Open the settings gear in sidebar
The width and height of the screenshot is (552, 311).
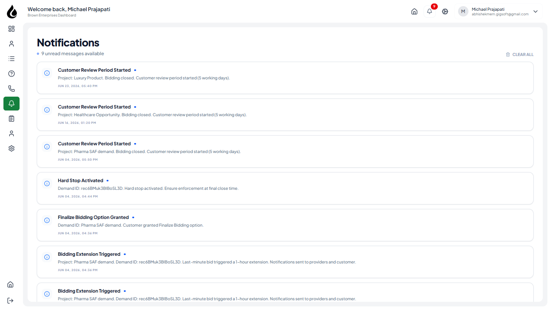[x=11, y=148]
